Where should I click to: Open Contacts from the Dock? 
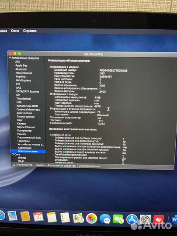25,216
